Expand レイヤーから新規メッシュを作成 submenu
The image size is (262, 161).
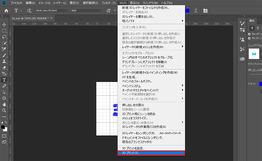tap(151, 47)
